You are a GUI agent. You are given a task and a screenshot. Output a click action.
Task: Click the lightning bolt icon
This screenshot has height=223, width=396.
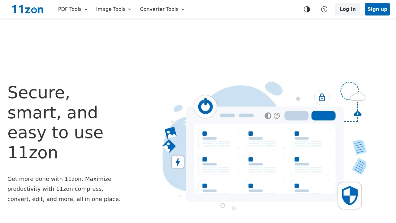click(178, 162)
